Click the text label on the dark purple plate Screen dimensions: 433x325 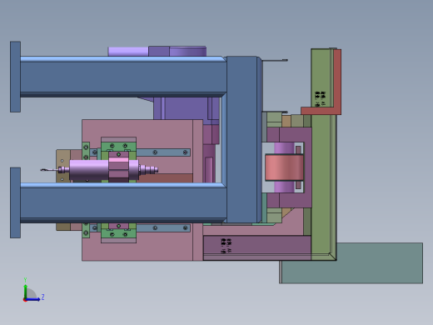(226, 246)
